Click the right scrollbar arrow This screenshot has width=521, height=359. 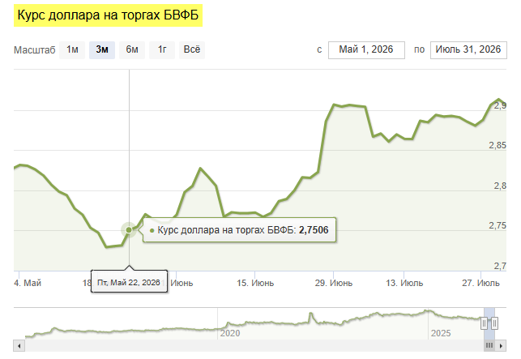click(501, 346)
